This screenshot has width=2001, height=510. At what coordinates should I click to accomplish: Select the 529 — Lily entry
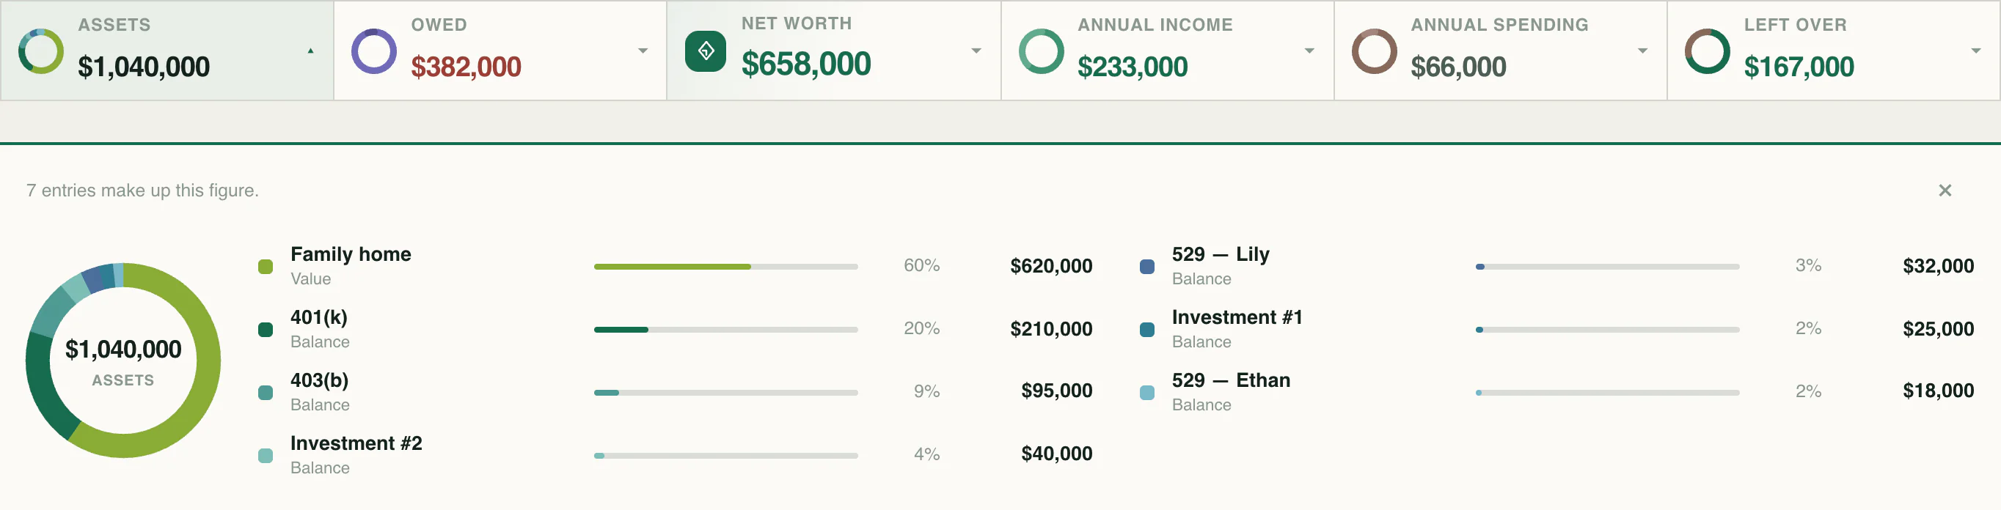click(1556, 266)
